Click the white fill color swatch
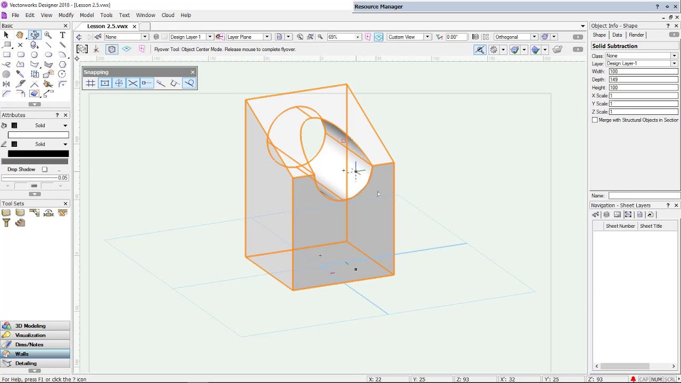 [38, 135]
